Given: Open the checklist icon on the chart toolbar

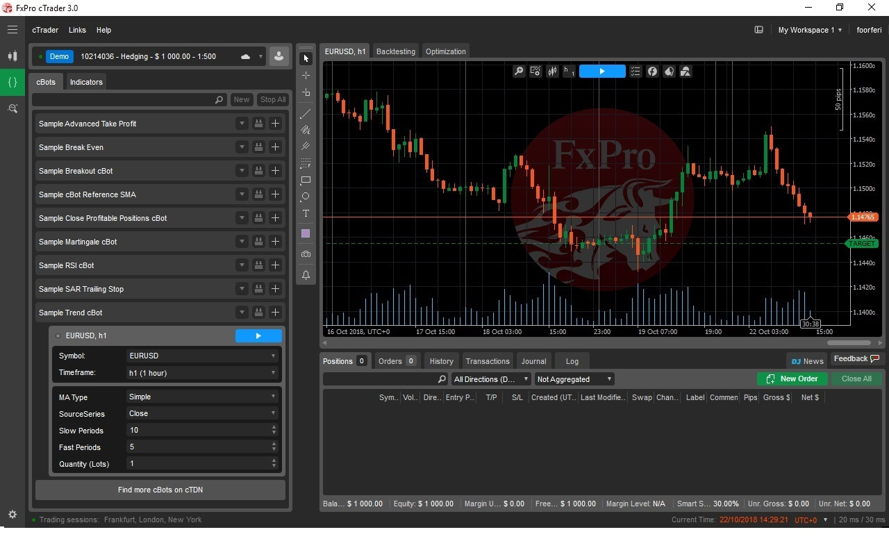Looking at the screenshot, I should pos(635,72).
